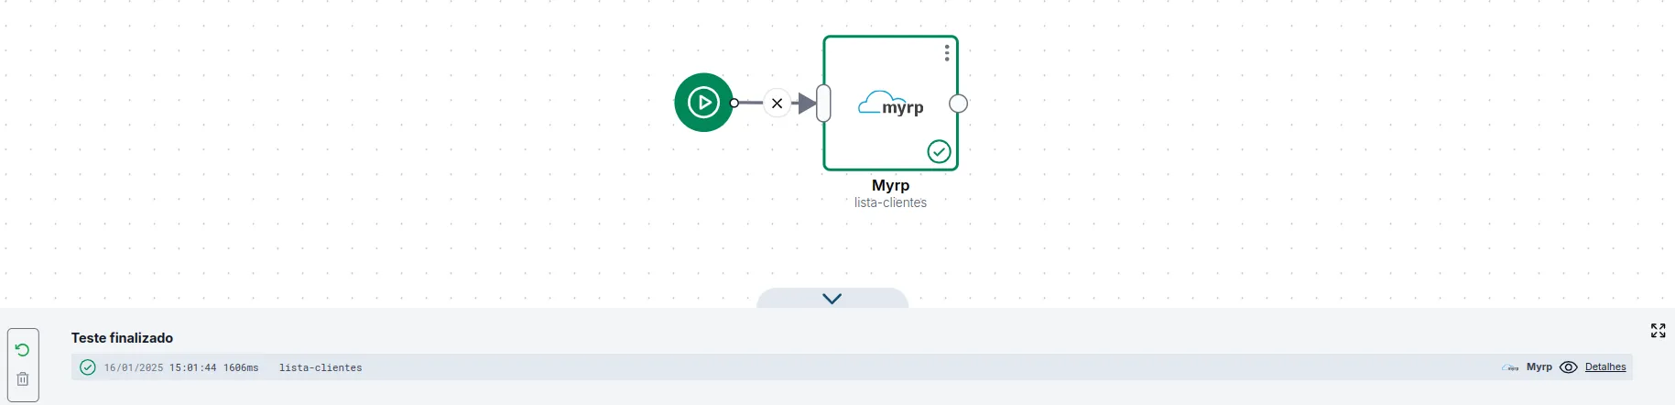Click the 'Myrp' label in log row

(x=1539, y=367)
